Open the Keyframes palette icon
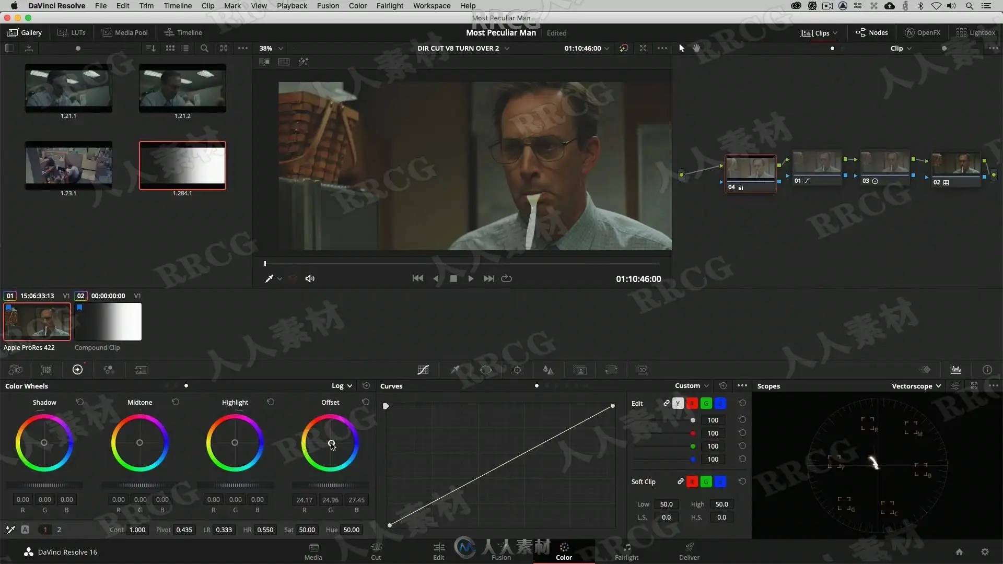This screenshot has width=1003, height=564. (925, 370)
